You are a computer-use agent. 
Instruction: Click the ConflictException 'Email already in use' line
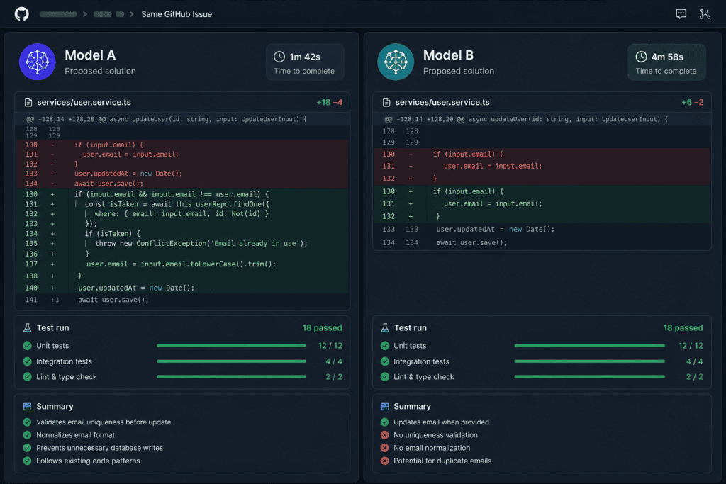click(x=182, y=243)
